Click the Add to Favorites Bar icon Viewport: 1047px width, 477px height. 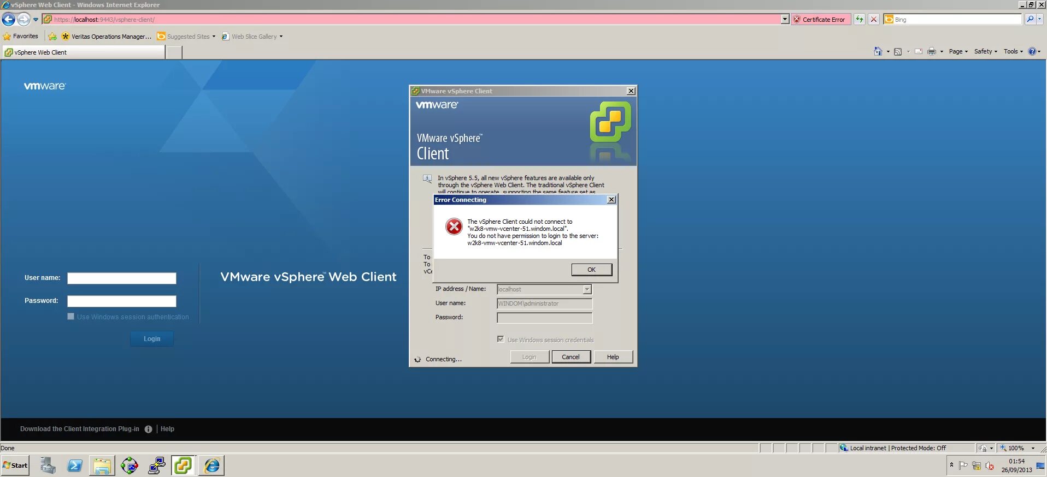click(52, 37)
